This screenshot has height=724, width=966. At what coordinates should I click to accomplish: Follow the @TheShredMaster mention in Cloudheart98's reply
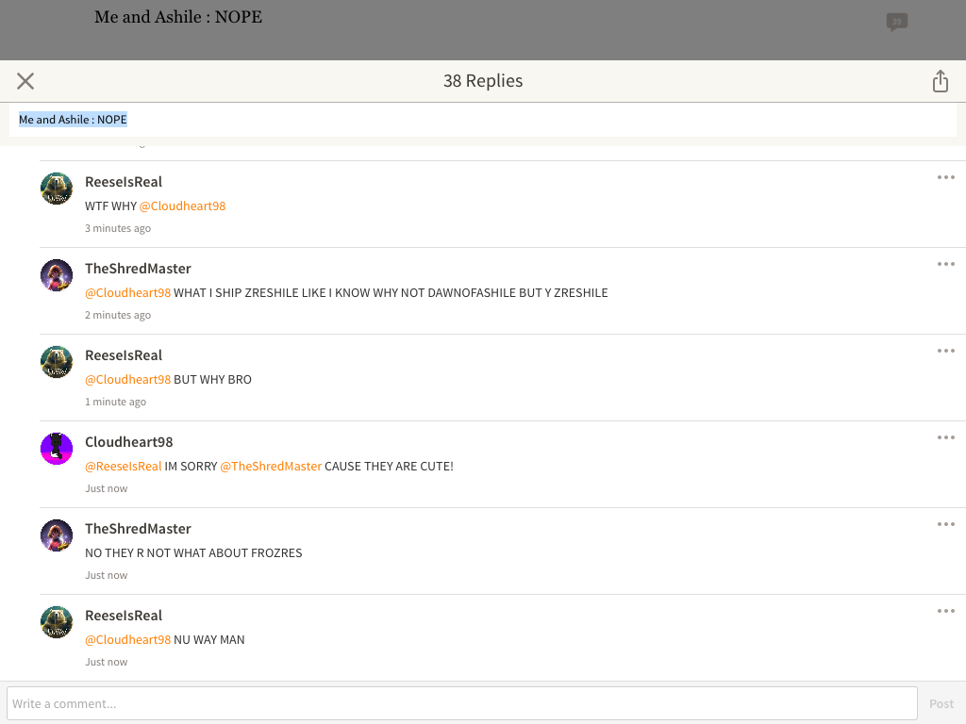coord(271,467)
